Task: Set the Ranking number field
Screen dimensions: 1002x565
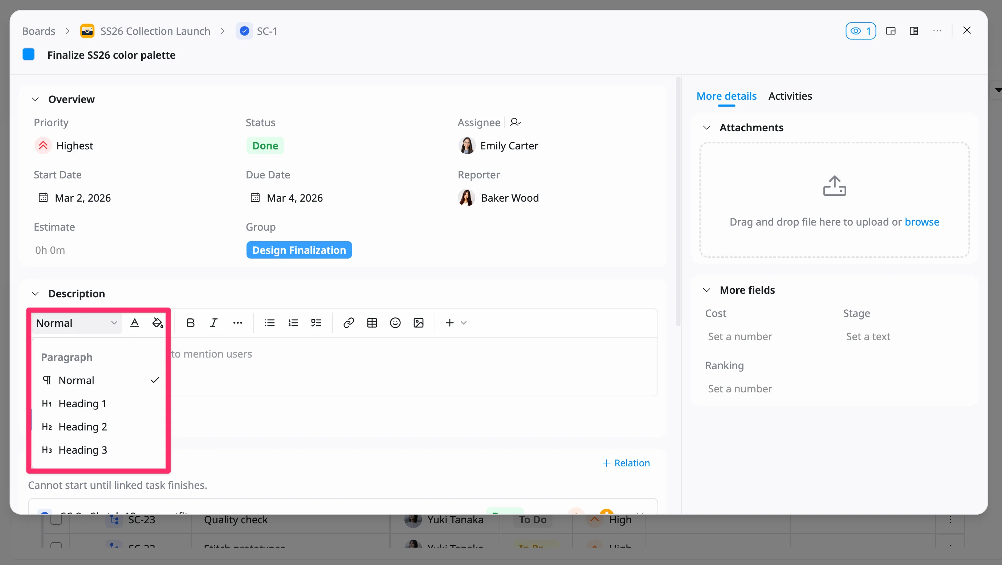Action: pyautogui.click(x=740, y=389)
